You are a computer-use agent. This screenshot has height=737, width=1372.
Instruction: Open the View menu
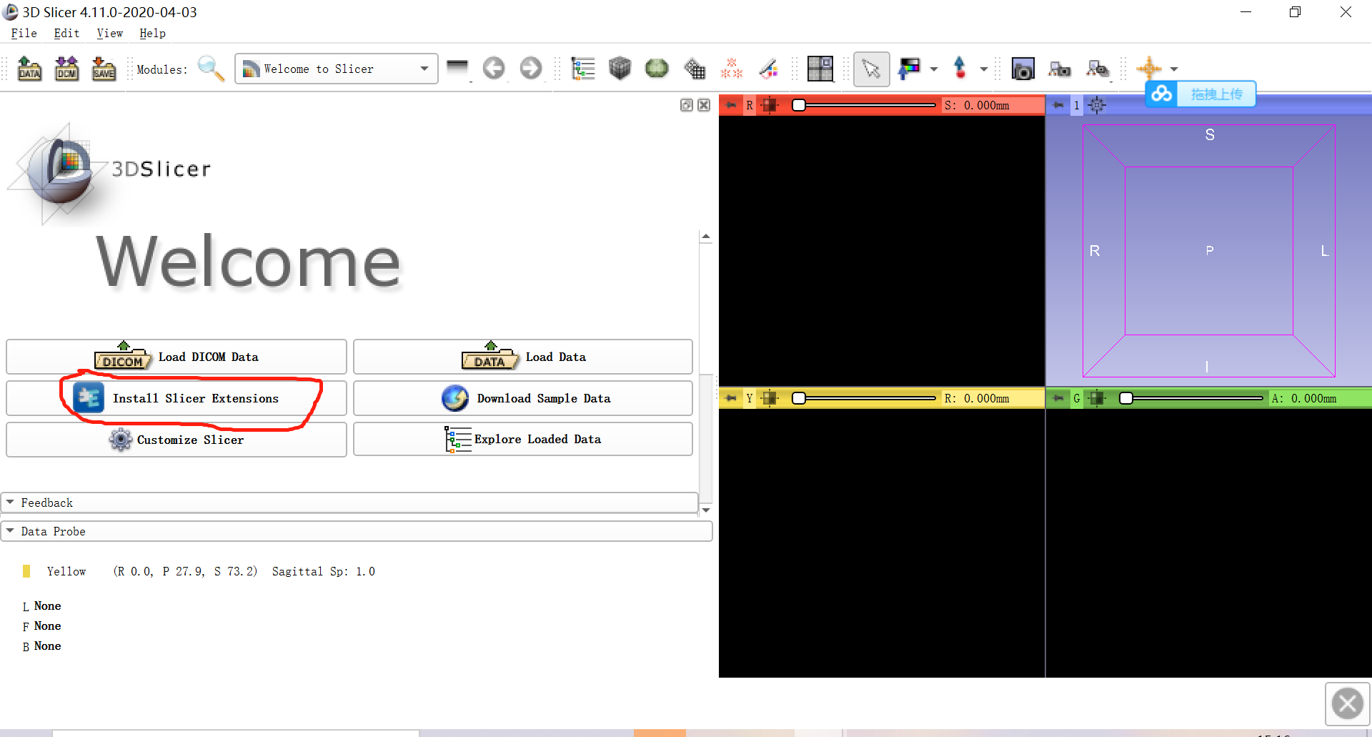109,33
